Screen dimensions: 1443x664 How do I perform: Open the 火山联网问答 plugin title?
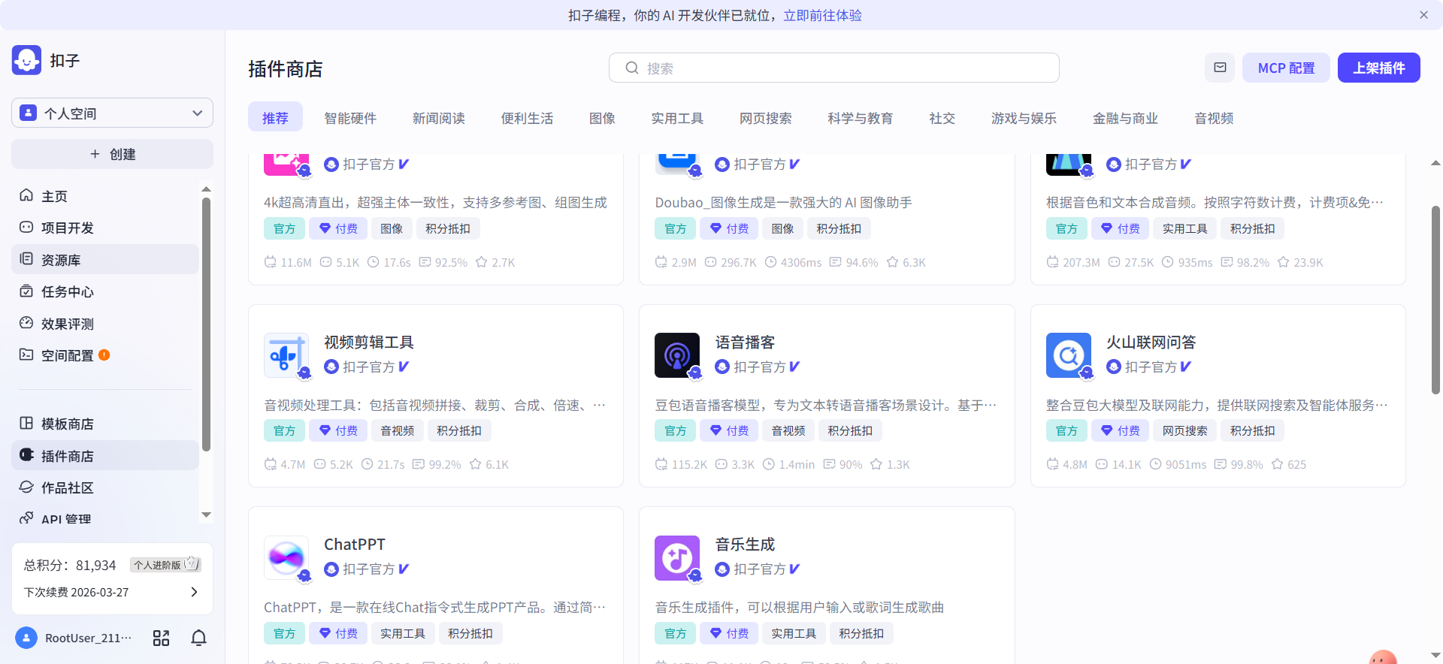click(x=1151, y=343)
